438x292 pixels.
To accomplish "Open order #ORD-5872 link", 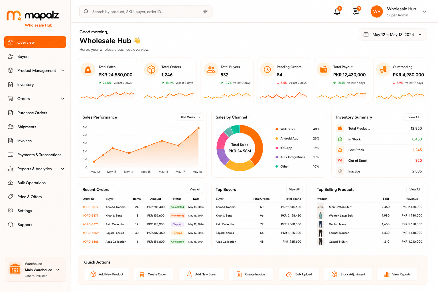I will (x=90, y=207).
